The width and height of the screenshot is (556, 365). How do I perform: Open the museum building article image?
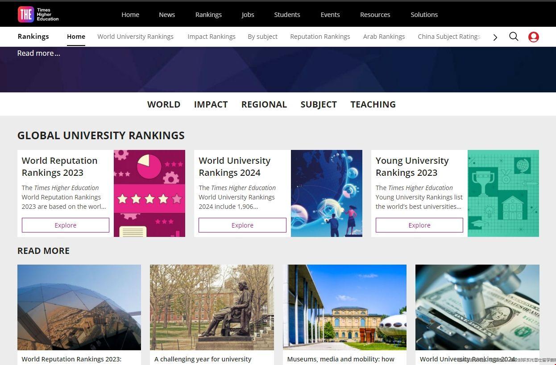tap(344, 307)
